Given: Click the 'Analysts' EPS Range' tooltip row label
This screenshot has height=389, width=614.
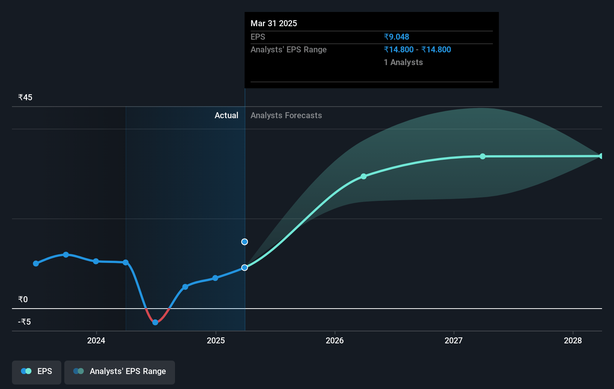Looking at the screenshot, I should tap(289, 50).
